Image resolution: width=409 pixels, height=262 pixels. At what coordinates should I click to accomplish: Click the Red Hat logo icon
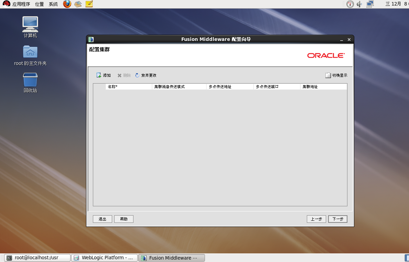tap(6, 4)
